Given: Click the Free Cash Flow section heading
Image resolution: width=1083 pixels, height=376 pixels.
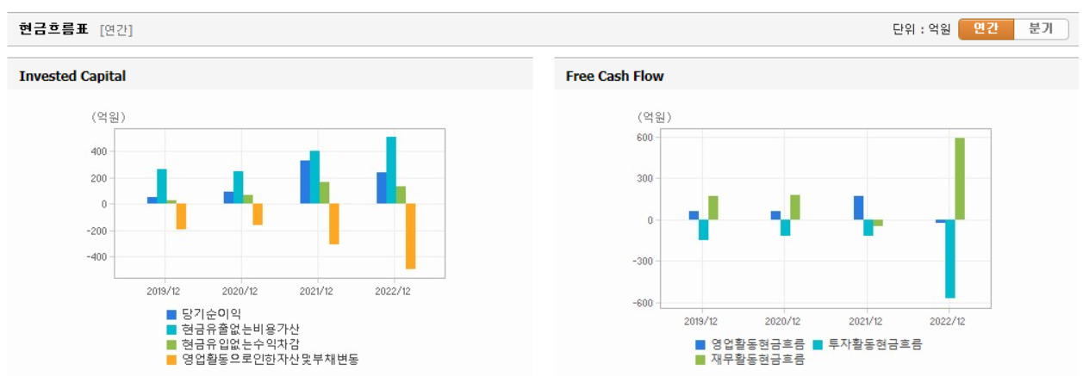Looking at the screenshot, I should coord(614,76).
